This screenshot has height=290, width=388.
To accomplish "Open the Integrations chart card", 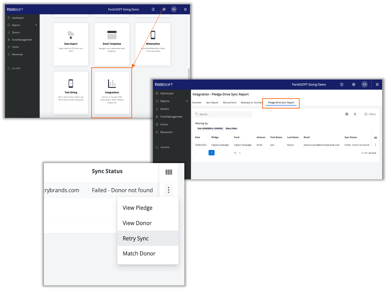I will click(112, 93).
